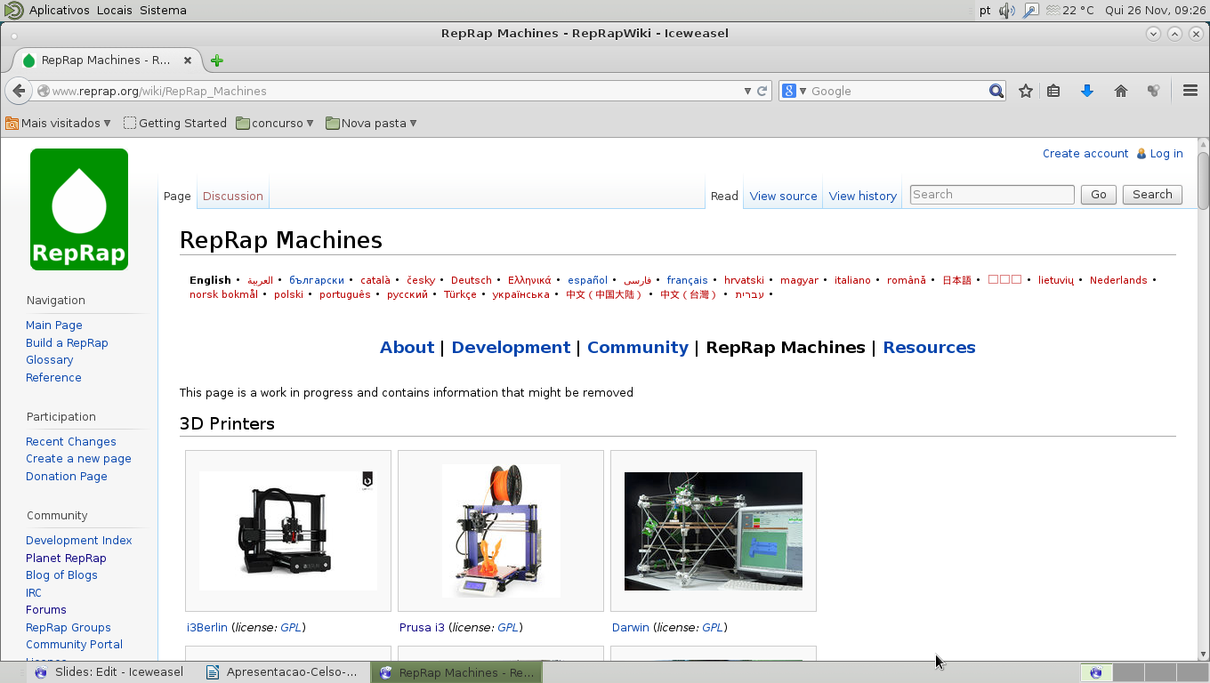Click the Darwin caption link

click(631, 628)
